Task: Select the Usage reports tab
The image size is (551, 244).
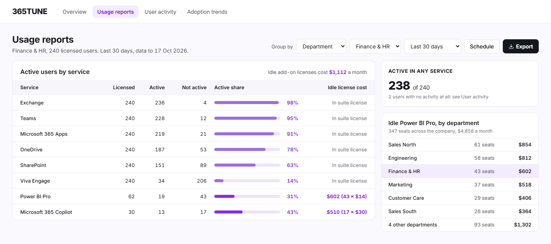Action: click(x=116, y=12)
